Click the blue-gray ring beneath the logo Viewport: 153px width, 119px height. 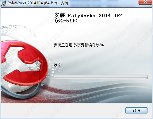coord(21,94)
